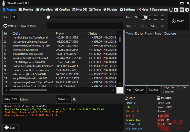Open the Tools menu

(95, 10)
